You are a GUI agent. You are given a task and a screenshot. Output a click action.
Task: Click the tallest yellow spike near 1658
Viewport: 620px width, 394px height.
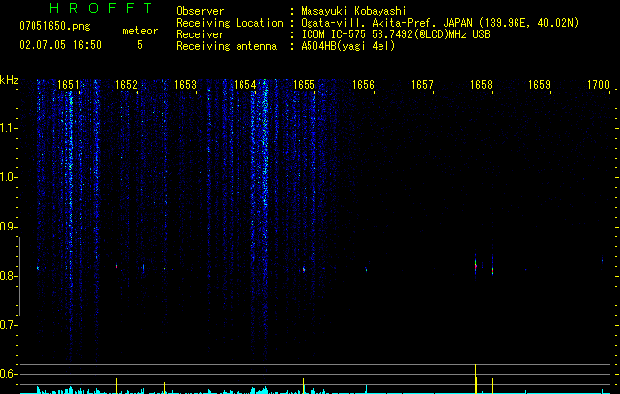click(x=476, y=379)
